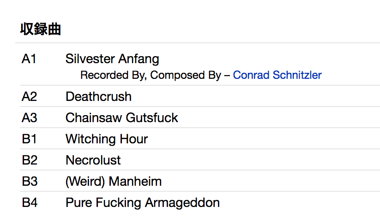Image resolution: width=380 pixels, height=224 pixels.
Task: Select the (Weird) Manheim track title
Action: tap(114, 181)
